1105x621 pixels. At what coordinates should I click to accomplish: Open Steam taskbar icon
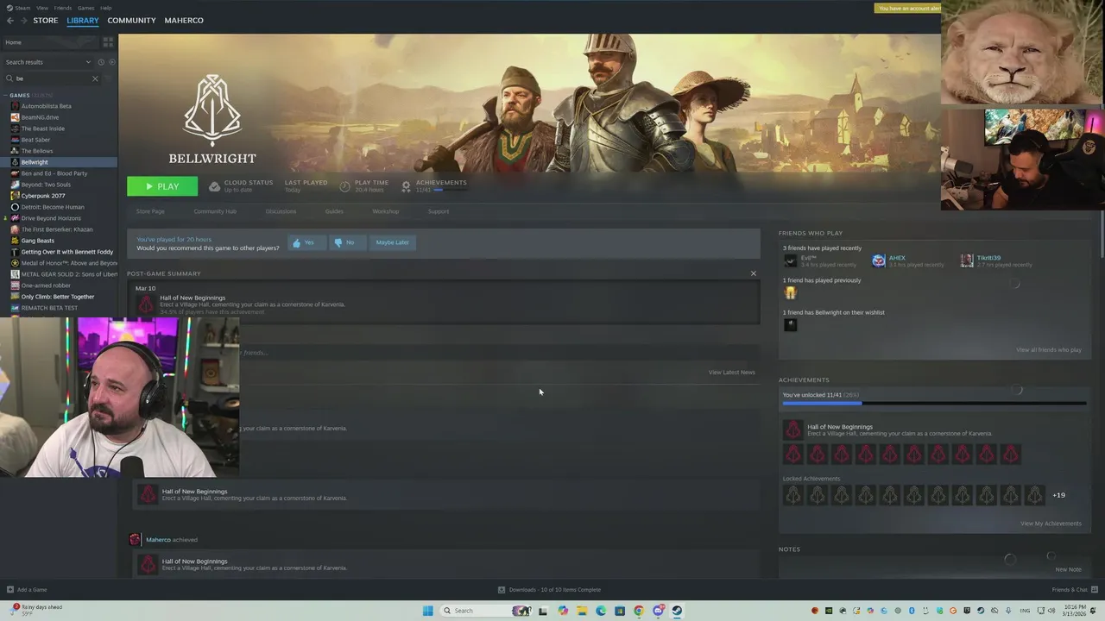tap(677, 611)
